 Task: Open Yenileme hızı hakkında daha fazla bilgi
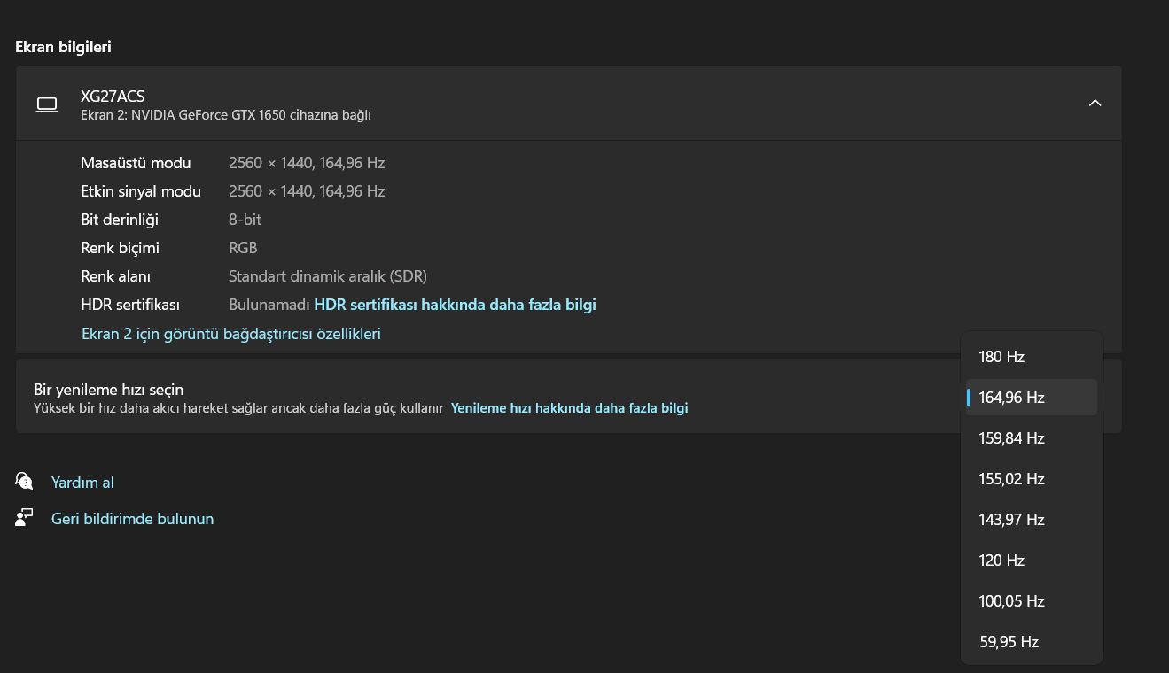[569, 408]
